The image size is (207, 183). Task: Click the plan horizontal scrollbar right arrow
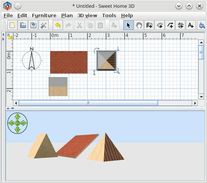(x=195, y=103)
